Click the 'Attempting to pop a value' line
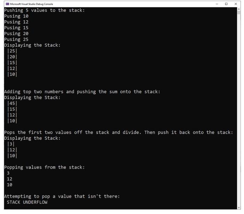244x214 pixels. pos(62,196)
